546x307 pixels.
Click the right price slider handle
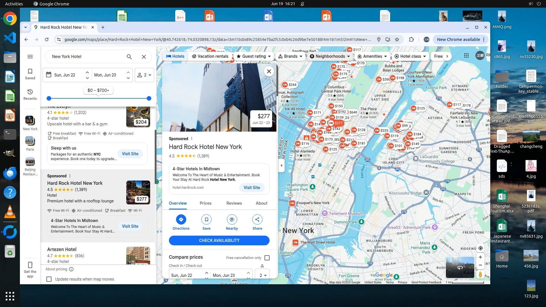pyautogui.click(x=149, y=98)
